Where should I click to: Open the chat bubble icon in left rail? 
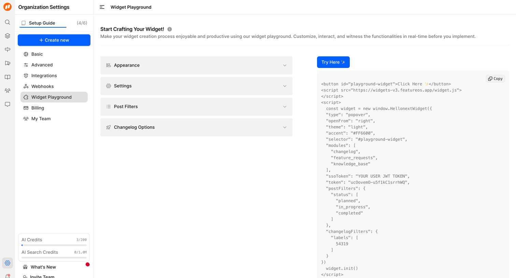[8, 104]
